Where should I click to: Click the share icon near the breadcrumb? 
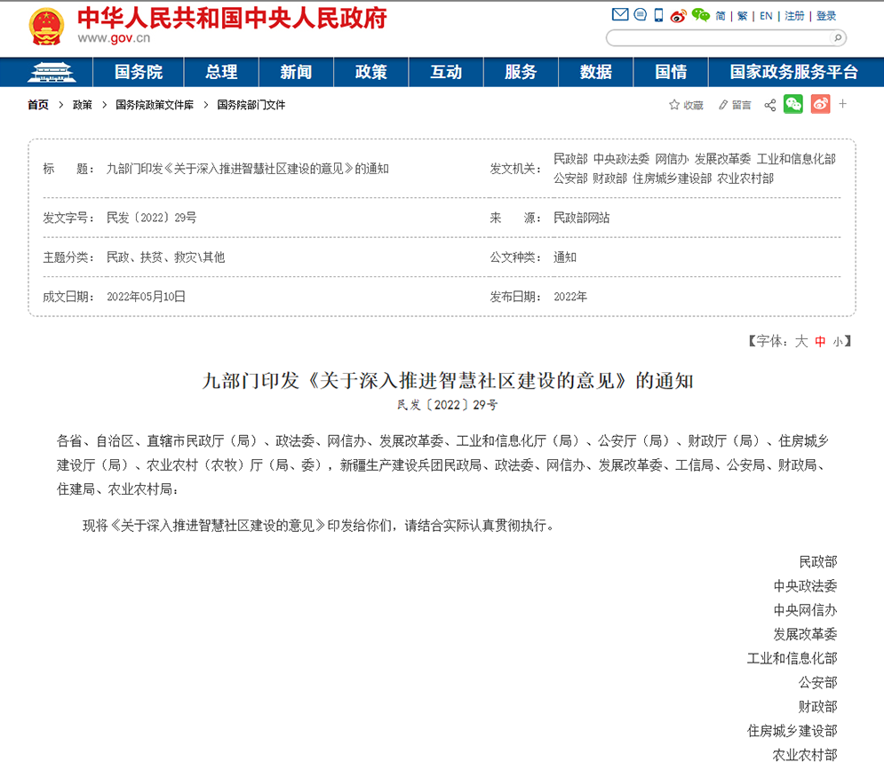[x=769, y=104]
